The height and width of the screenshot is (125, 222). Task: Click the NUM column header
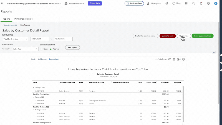(81, 82)
